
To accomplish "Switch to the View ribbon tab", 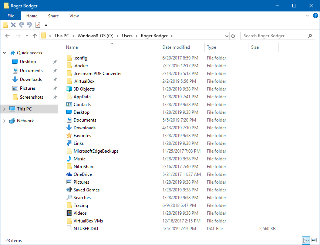I will pos(74,16).
